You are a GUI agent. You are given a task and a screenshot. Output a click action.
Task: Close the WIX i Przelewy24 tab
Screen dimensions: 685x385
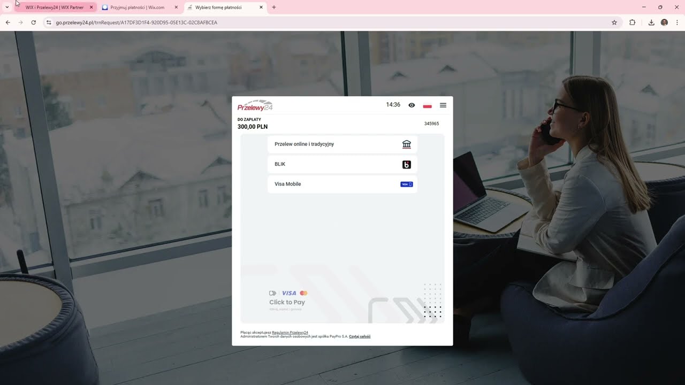(x=91, y=7)
